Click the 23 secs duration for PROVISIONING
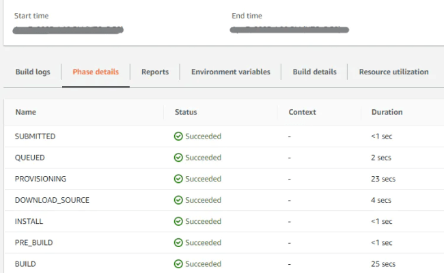Image resolution: width=444 pixels, height=273 pixels. (x=383, y=179)
